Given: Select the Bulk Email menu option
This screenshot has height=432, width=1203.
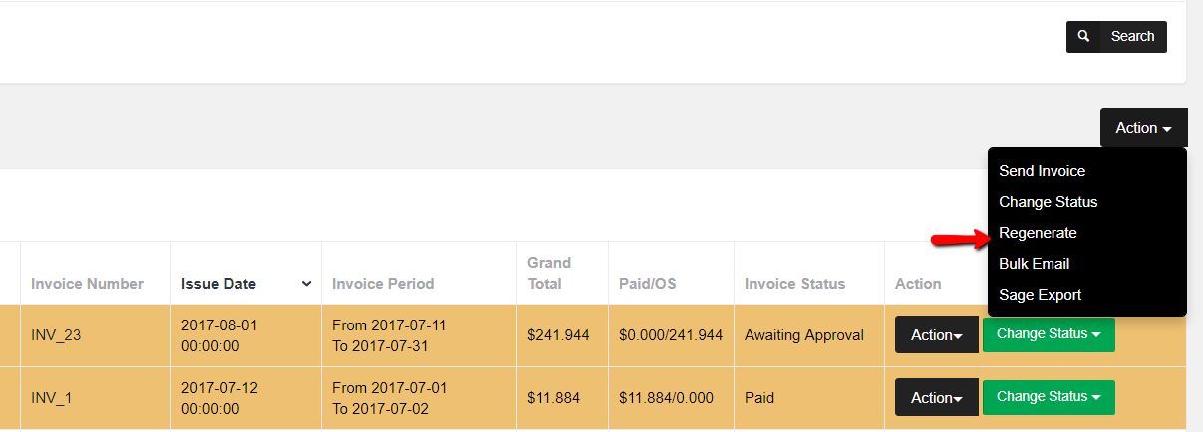Looking at the screenshot, I should click(x=1034, y=264).
